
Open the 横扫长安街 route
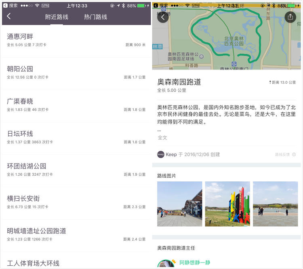pos(76,203)
